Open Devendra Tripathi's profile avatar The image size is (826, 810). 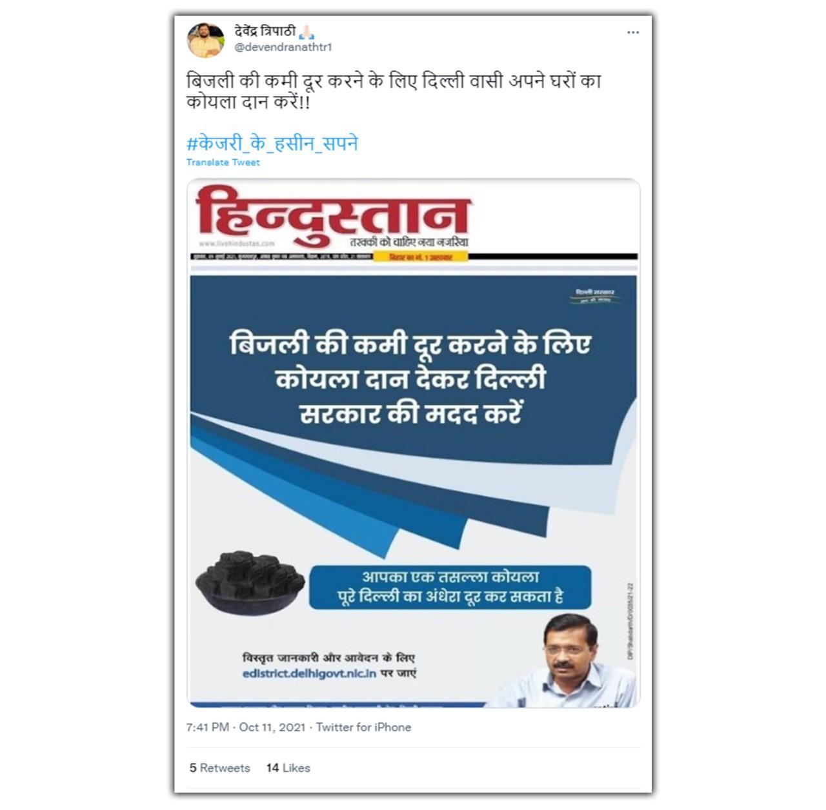[206, 40]
